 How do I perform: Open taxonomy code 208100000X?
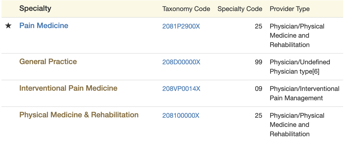(x=181, y=115)
